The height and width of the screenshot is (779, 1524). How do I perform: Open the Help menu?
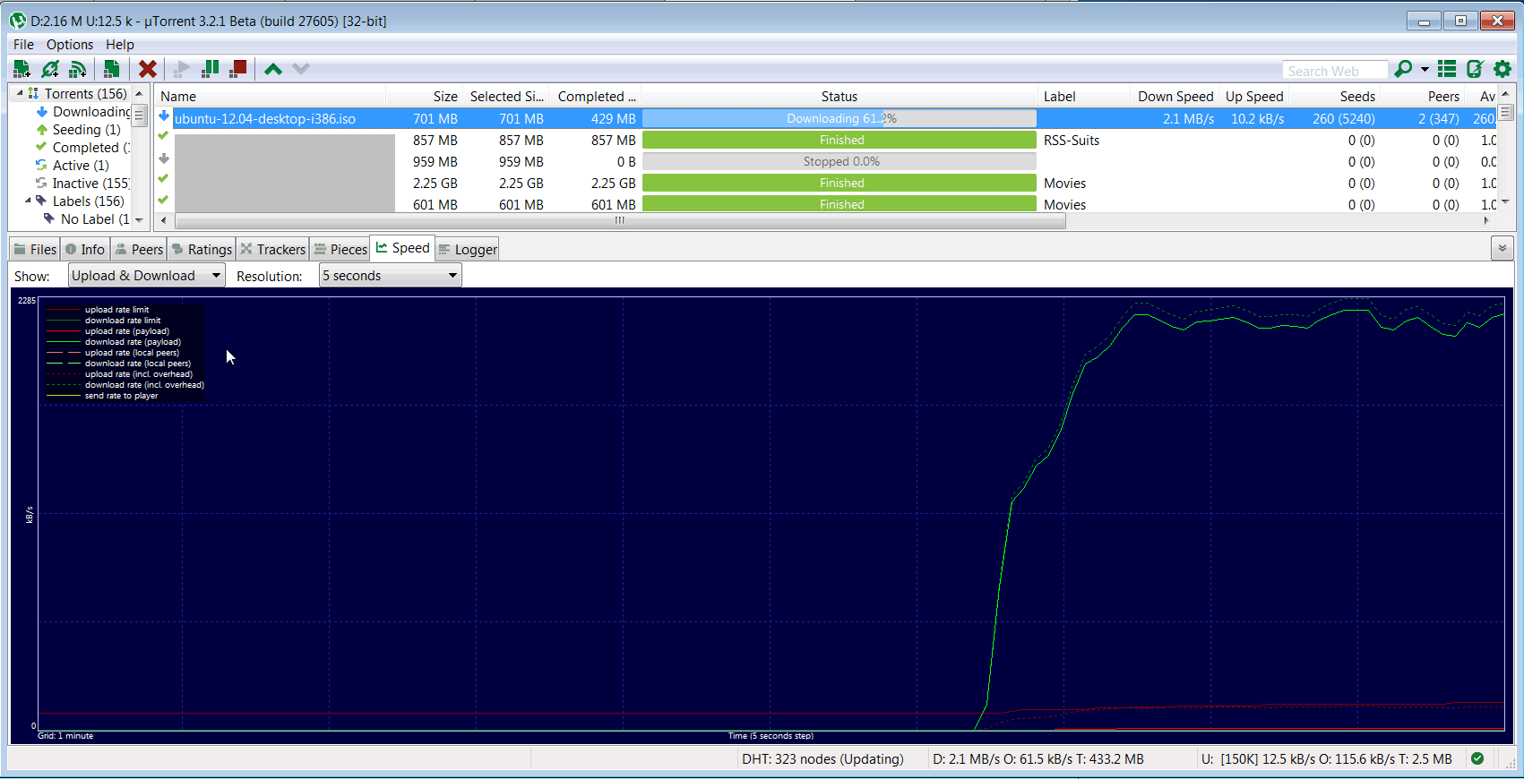(120, 45)
